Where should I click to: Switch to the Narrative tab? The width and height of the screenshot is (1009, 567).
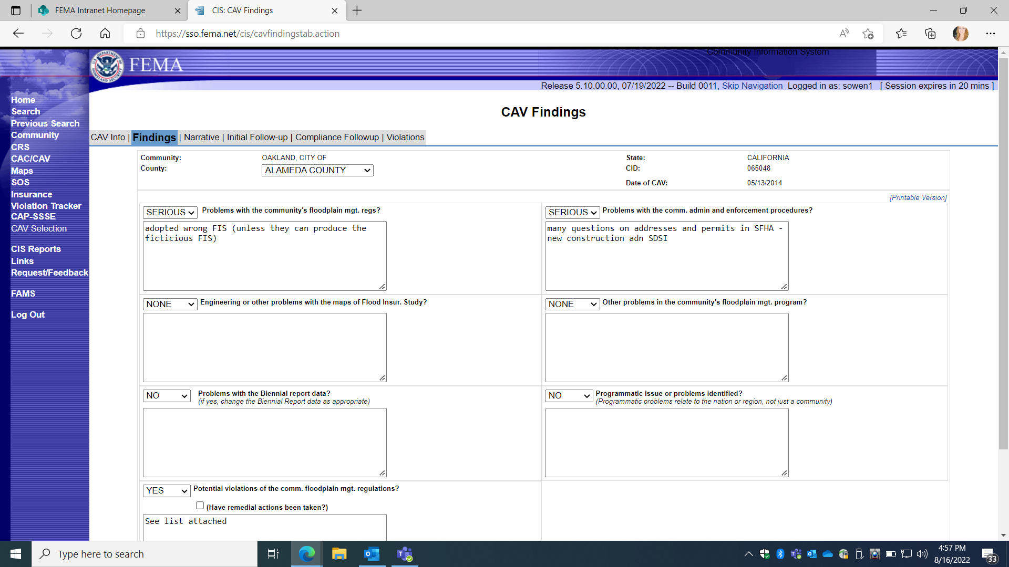[x=201, y=137]
